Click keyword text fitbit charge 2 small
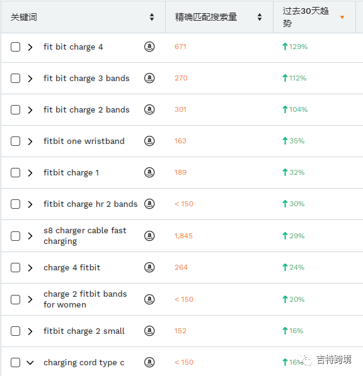Image resolution: width=363 pixels, height=376 pixels. (84, 331)
